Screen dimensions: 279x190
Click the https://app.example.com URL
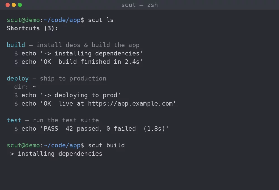coord(130,104)
